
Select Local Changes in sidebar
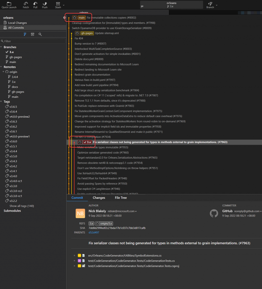(x=33, y=23)
